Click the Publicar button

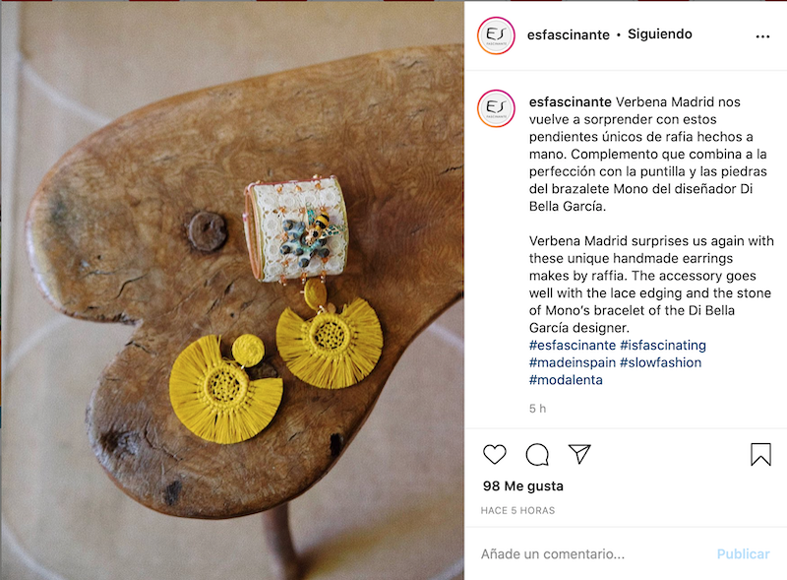tap(743, 553)
